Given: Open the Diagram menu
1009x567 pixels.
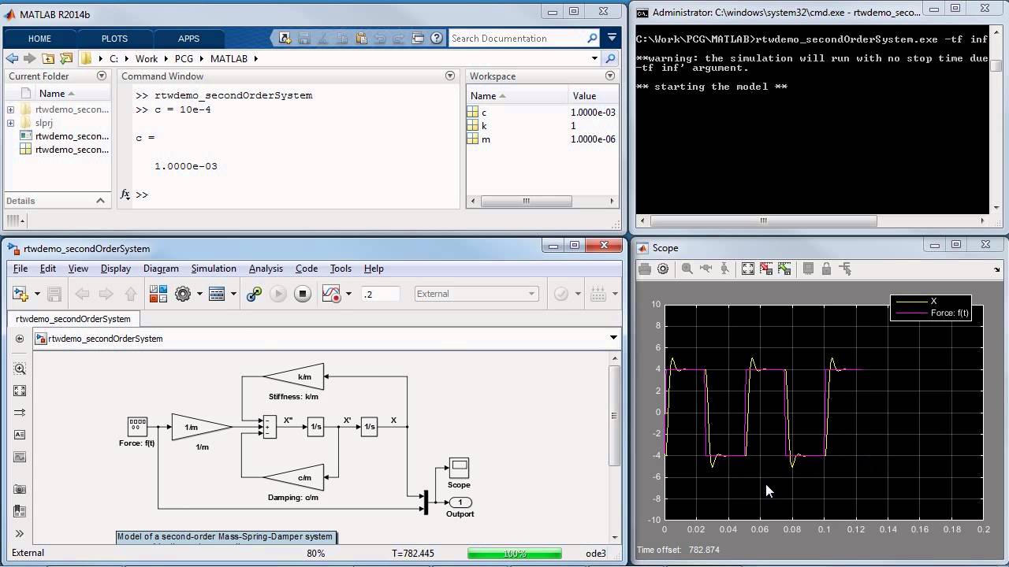Looking at the screenshot, I should pos(161,269).
